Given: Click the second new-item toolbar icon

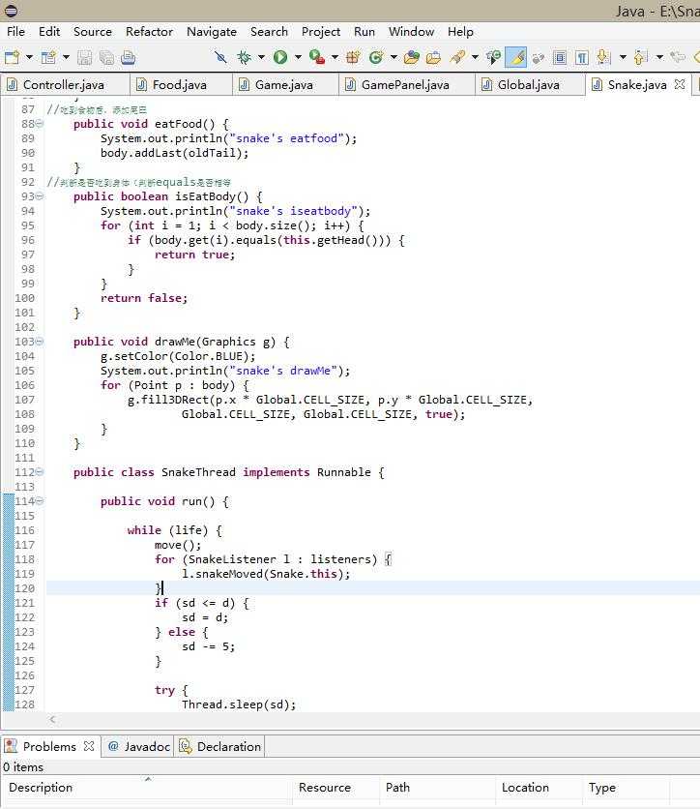Looking at the screenshot, I should pos(48,57).
